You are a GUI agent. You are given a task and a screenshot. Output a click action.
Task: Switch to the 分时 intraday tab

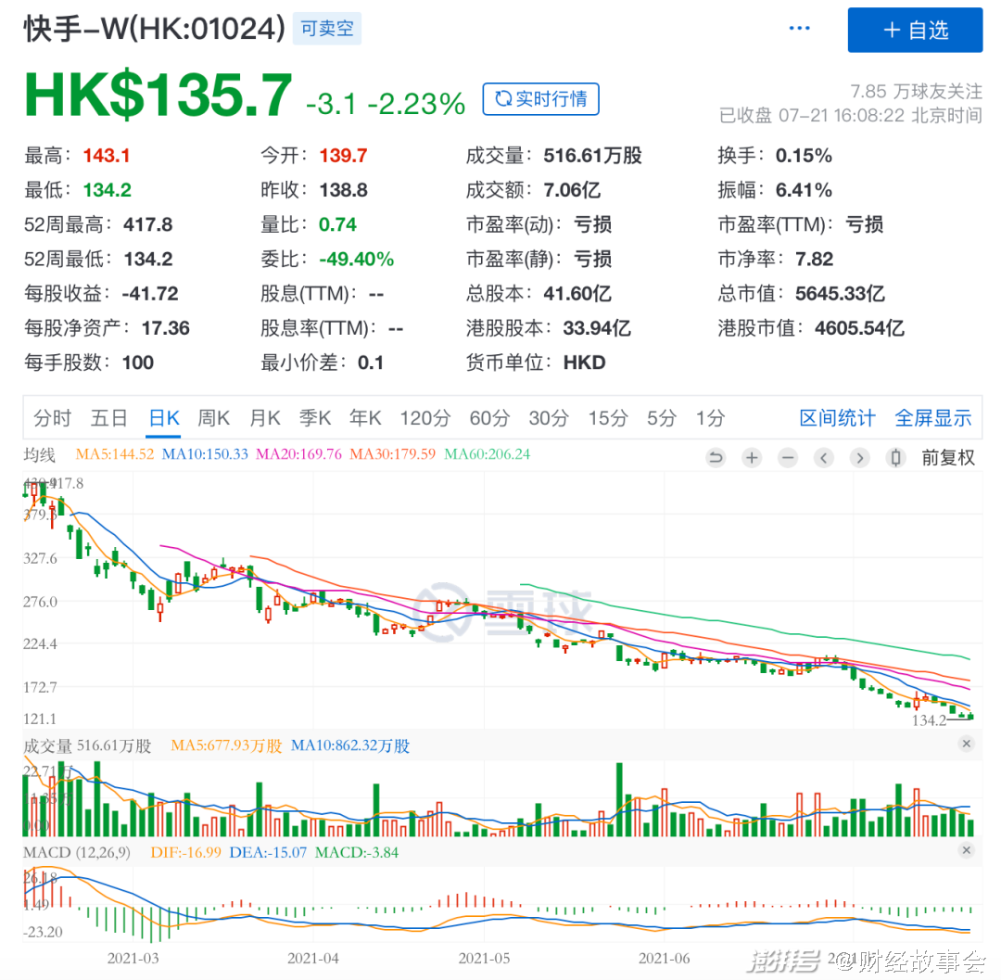click(52, 418)
